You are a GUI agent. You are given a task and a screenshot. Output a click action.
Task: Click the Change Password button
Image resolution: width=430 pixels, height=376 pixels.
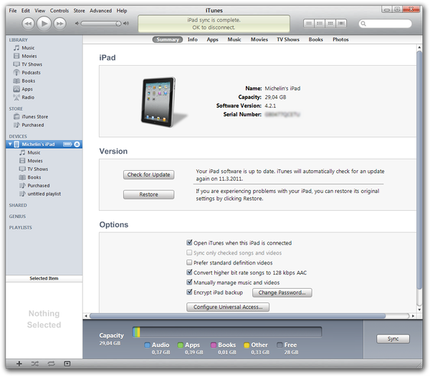[x=282, y=292]
